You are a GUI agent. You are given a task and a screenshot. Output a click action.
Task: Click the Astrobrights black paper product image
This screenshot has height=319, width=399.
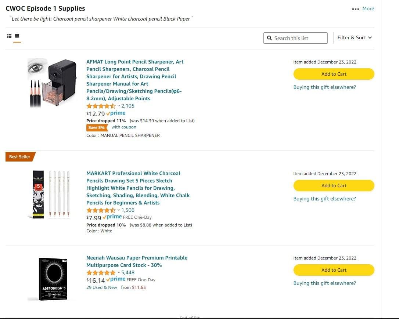pyautogui.click(x=53, y=279)
